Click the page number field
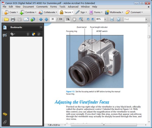The height and width of the screenshot is (128, 152). 53,19
